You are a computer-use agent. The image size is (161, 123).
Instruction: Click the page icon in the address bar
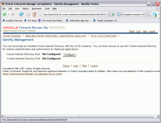coord(41,14)
